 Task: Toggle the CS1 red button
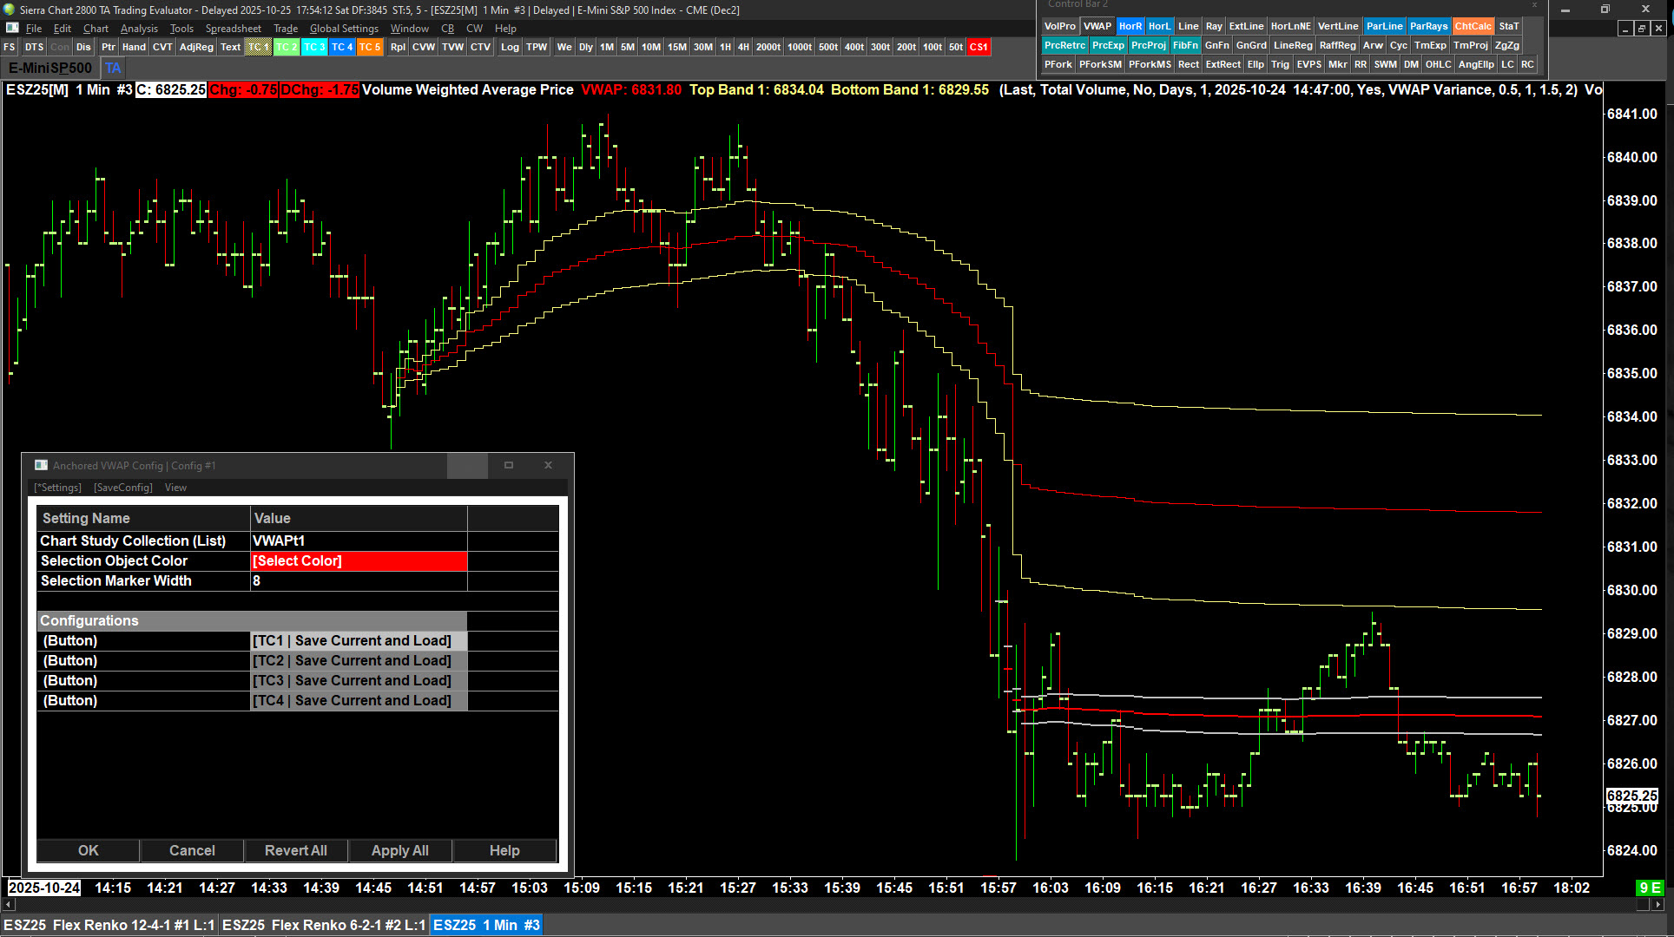click(979, 47)
